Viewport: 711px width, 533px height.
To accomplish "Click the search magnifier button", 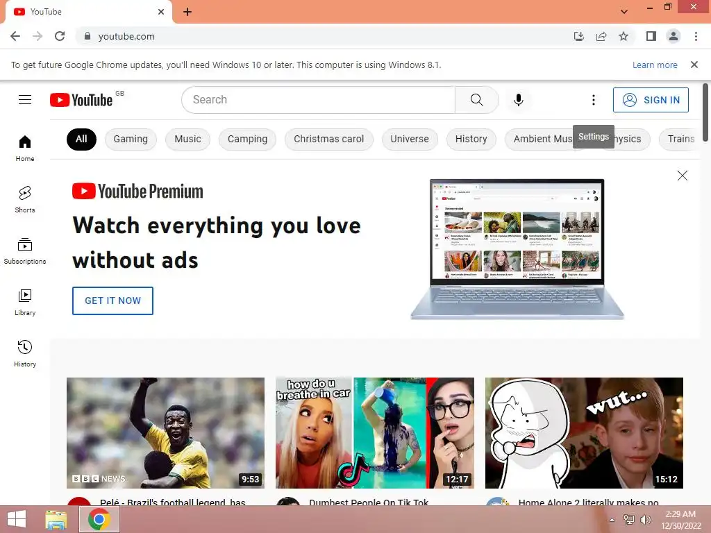I will 476,100.
